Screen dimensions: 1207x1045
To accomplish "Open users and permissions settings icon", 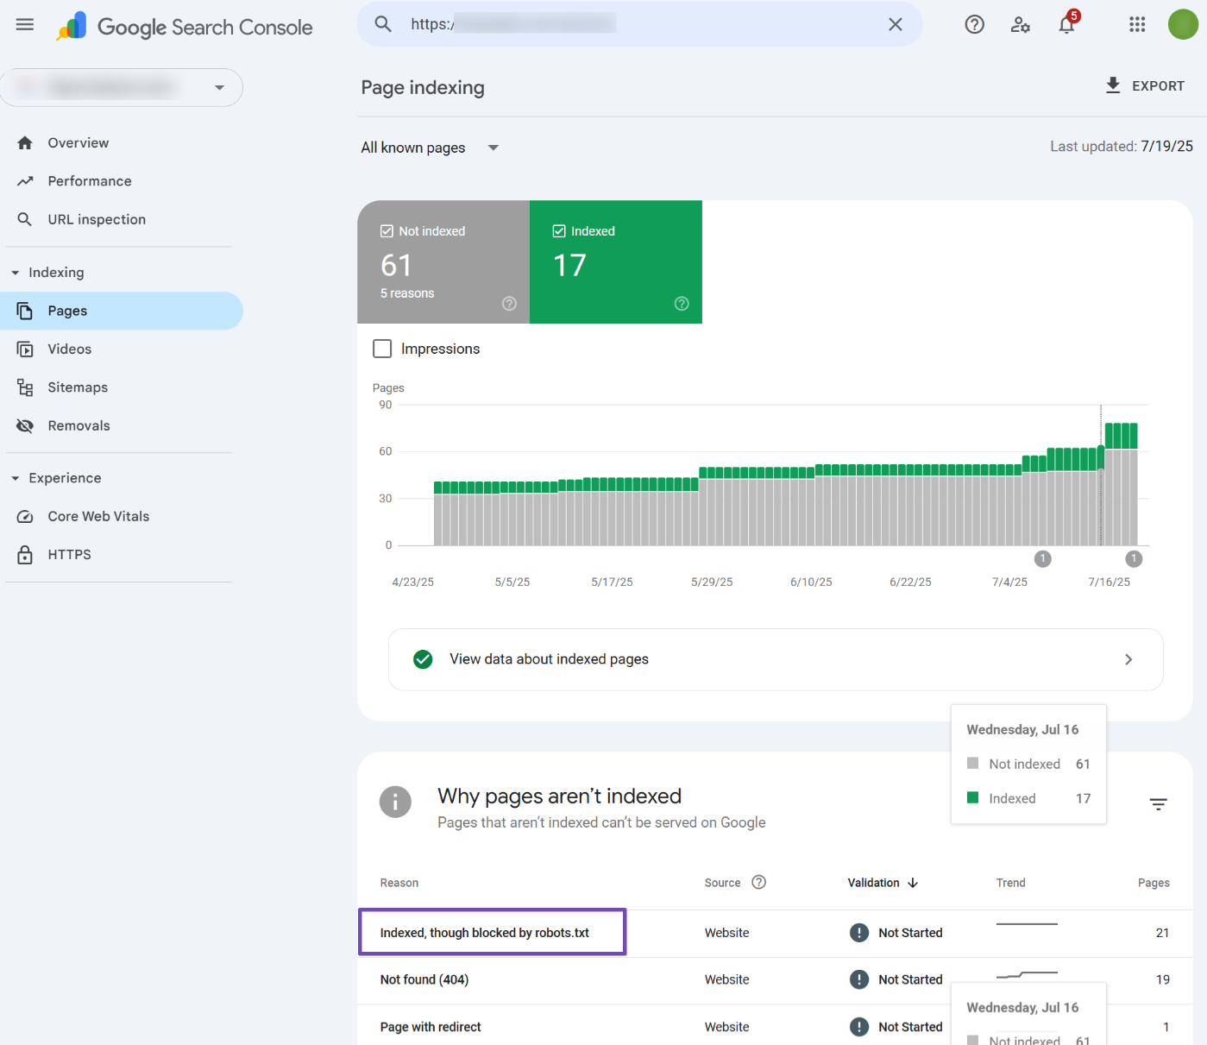I will (x=1020, y=24).
